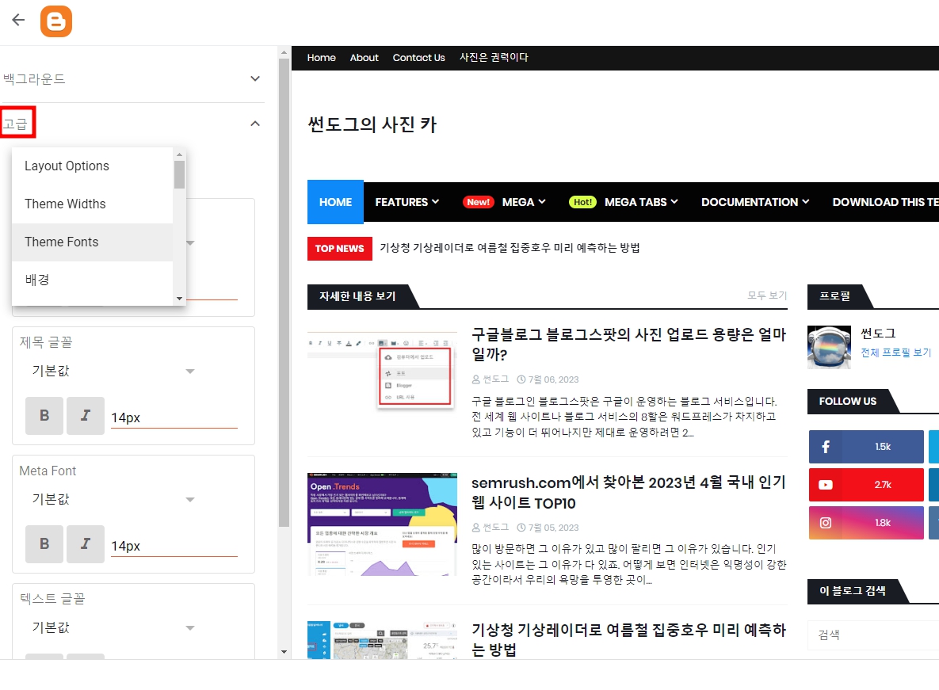Open 기상청 post map thumbnail

382,640
